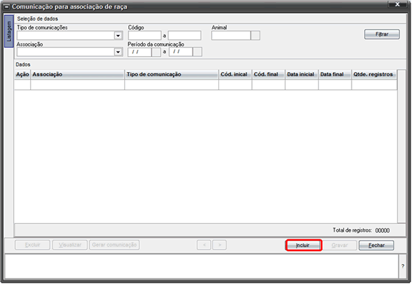Click the initial Código input field

click(145, 36)
